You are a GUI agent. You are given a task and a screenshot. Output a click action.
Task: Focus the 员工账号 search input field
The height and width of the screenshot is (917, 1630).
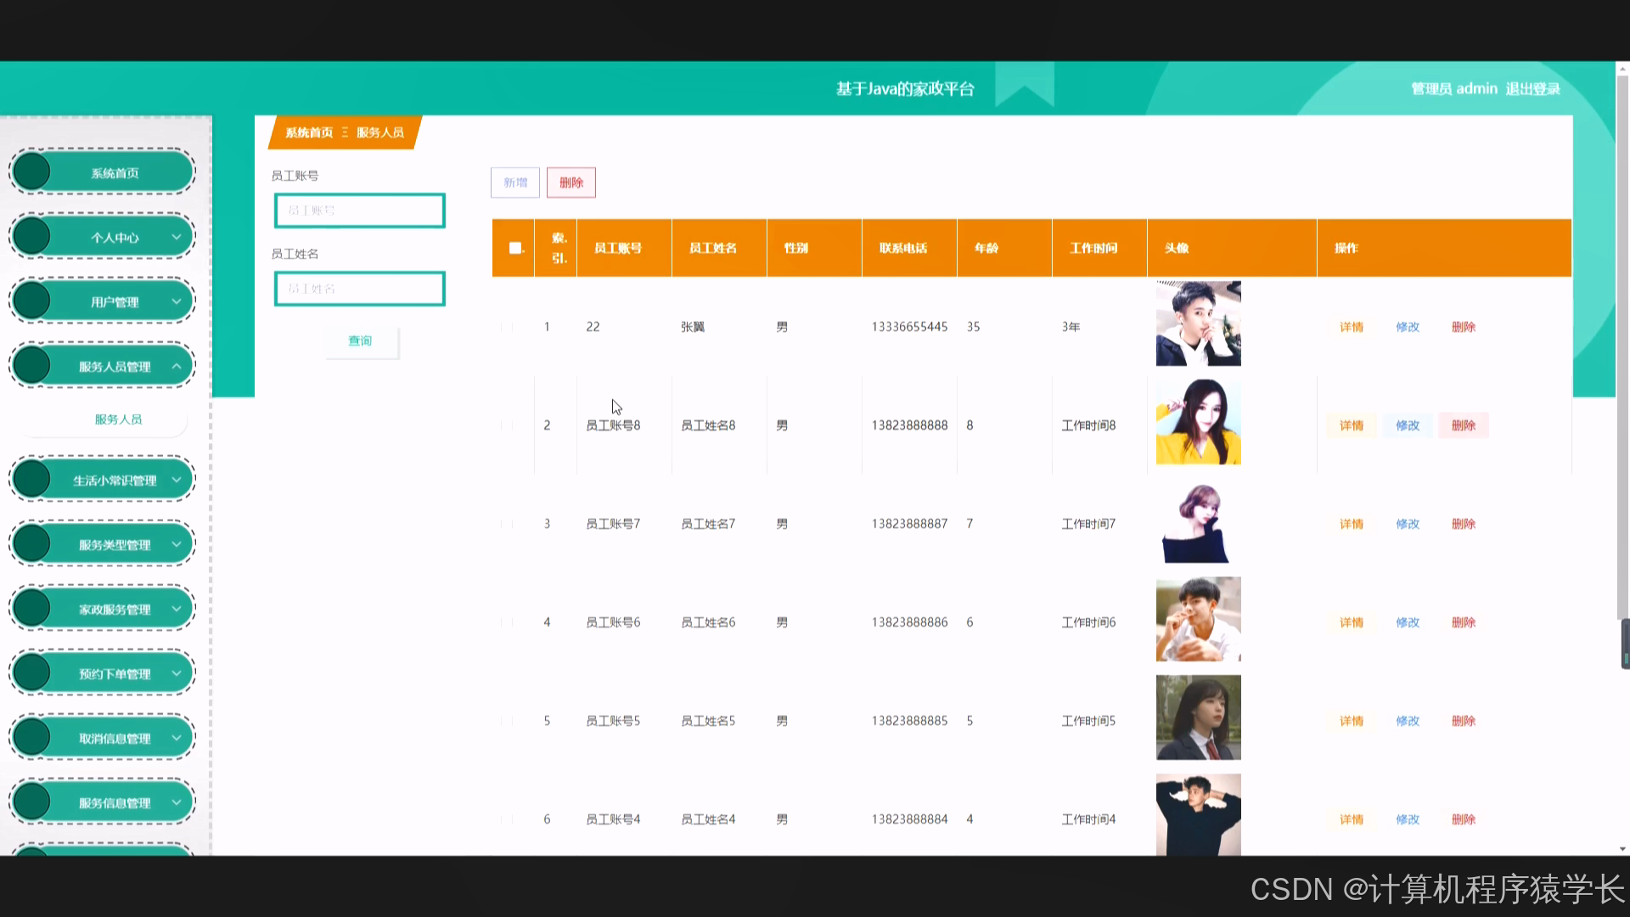(x=359, y=211)
